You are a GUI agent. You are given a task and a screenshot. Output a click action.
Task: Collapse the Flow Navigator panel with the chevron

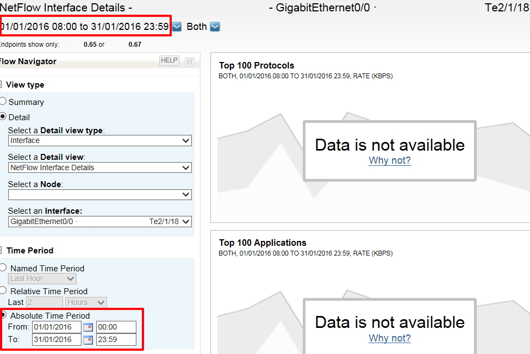[189, 60]
